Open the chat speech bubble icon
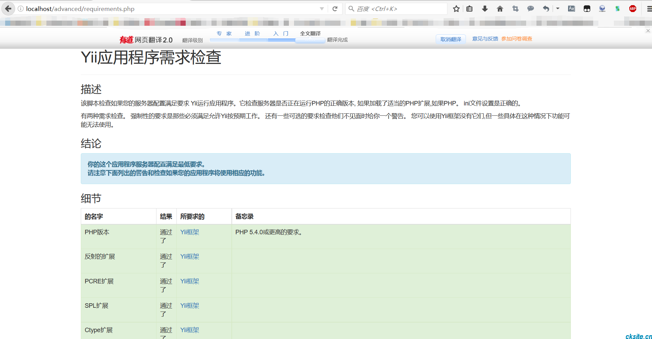Viewport: 652px width, 339px height. pos(531,9)
